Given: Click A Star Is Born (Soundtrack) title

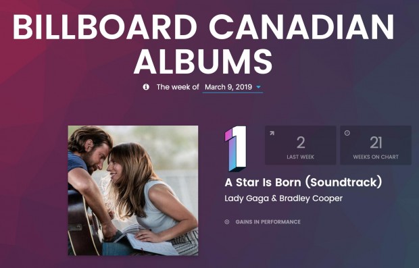Looking at the screenshot, I should (303, 182).
